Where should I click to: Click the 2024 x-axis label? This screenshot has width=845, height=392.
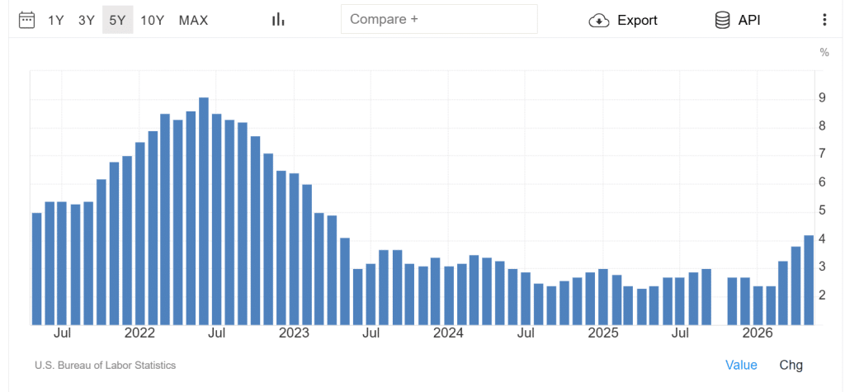[x=448, y=333]
